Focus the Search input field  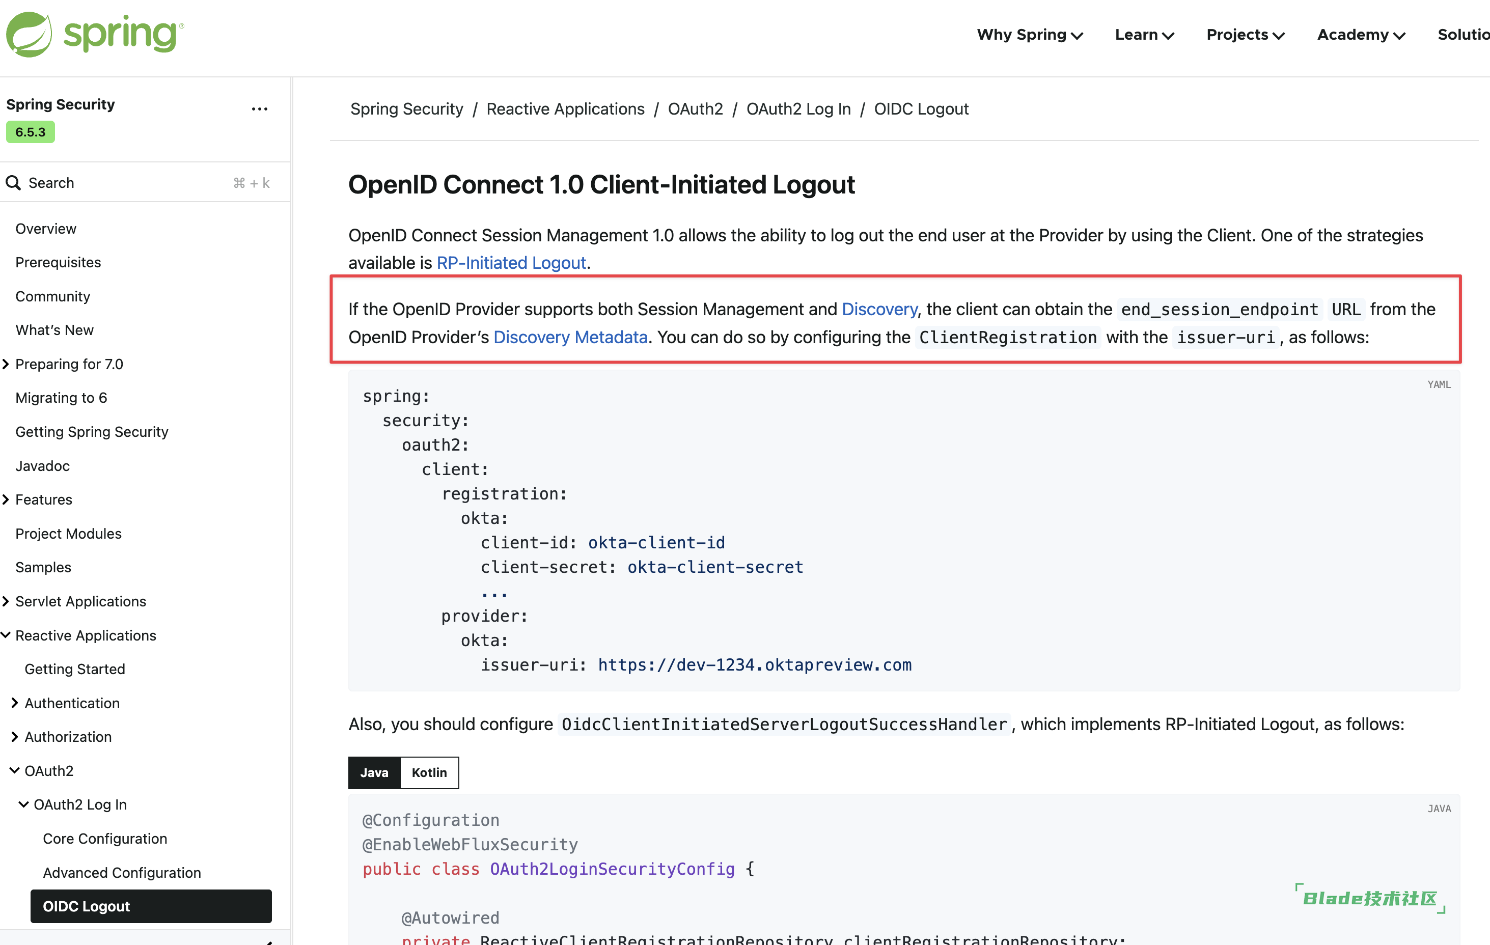tap(145, 183)
